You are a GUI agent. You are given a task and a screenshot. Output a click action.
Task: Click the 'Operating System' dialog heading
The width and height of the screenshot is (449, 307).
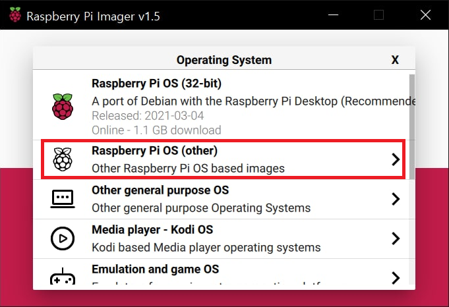point(224,60)
